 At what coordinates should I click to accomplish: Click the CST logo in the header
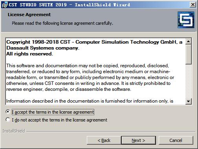coord(186,20)
